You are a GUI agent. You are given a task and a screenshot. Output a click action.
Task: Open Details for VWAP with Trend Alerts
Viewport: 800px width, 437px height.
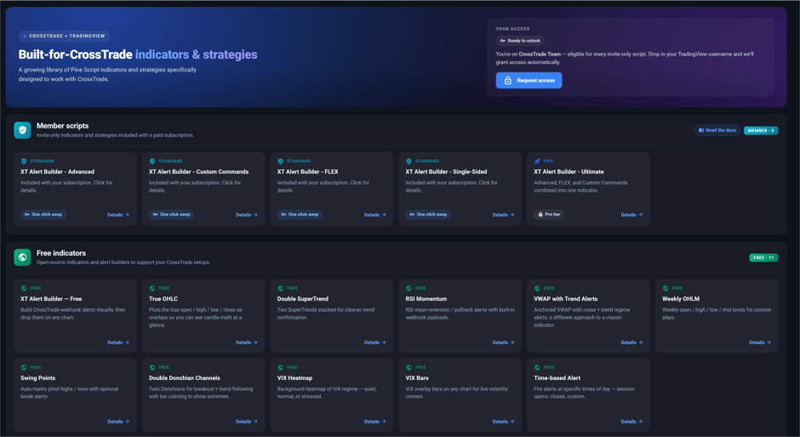(631, 342)
